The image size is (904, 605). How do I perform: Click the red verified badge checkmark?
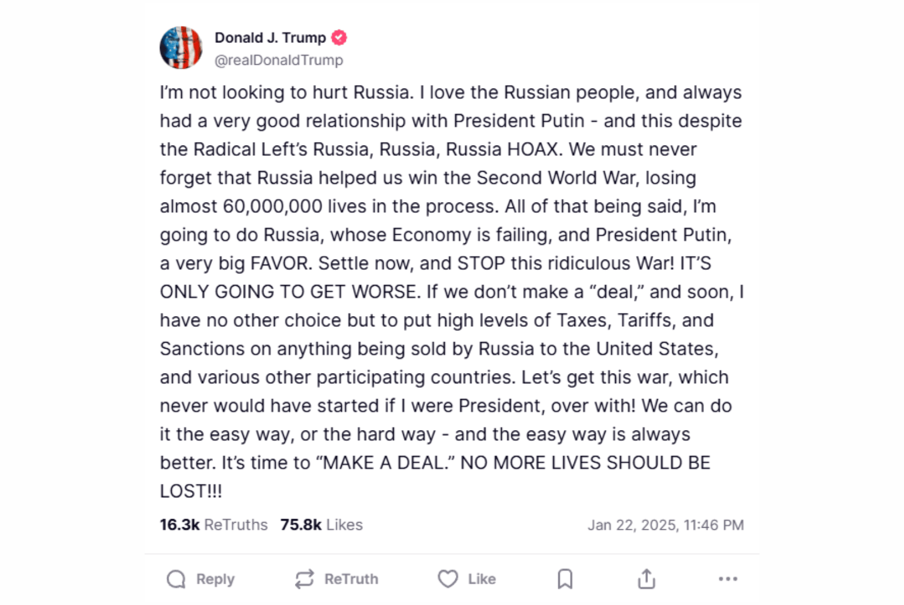[339, 38]
